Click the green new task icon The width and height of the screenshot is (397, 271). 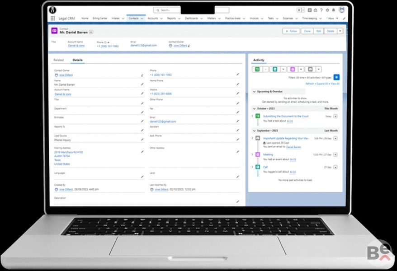[257, 69]
